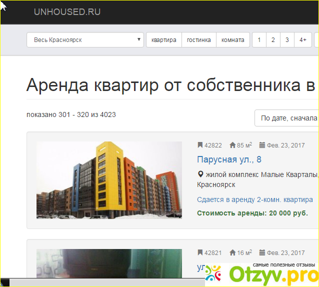Open the Весь Красноярск district dropdown

coord(85,40)
